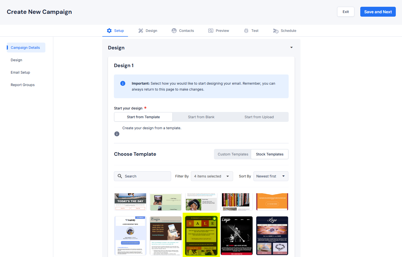Click the blue info icon beside Important
The image size is (402, 257).
123,83
